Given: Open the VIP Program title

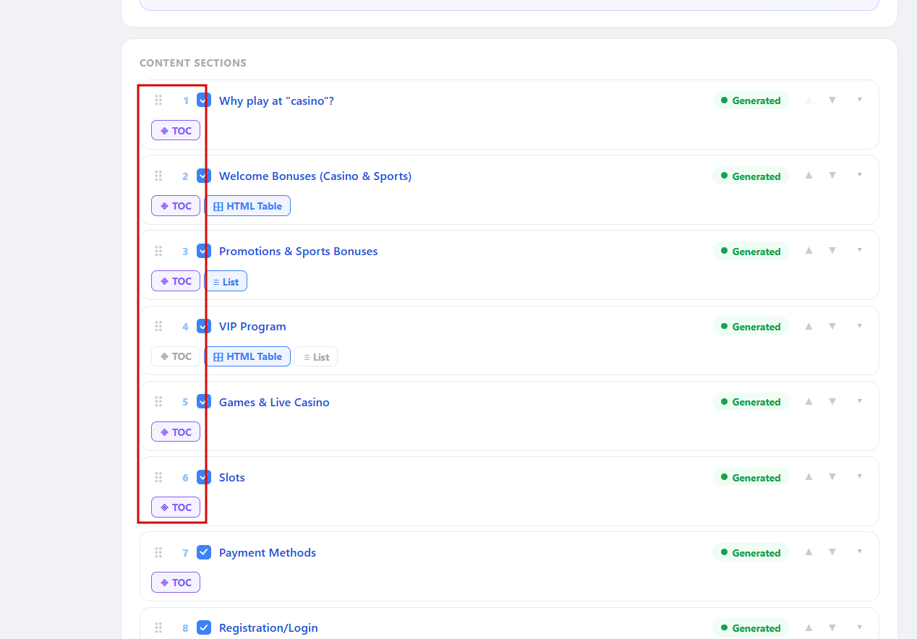Looking at the screenshot, I should tap(252, 326).
